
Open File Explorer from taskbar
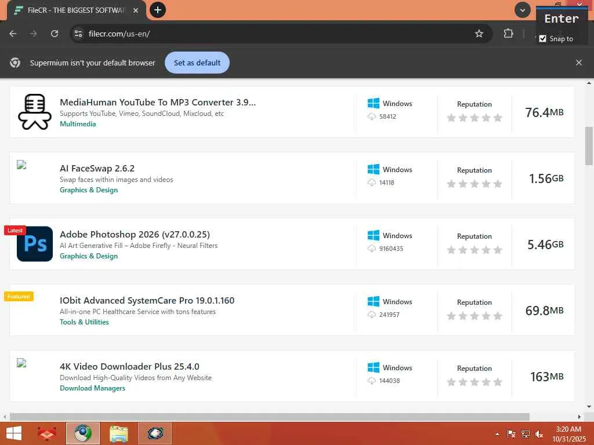coord(119,433)
